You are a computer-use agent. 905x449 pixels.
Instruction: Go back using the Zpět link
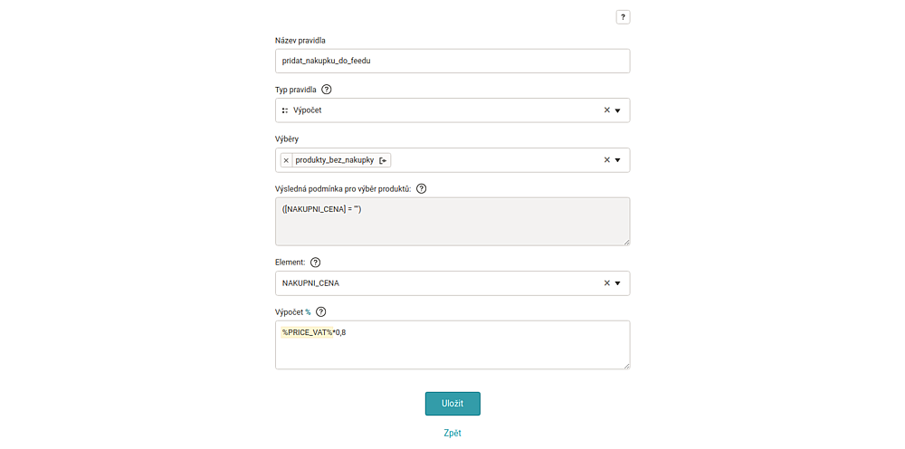click(452, 433)
